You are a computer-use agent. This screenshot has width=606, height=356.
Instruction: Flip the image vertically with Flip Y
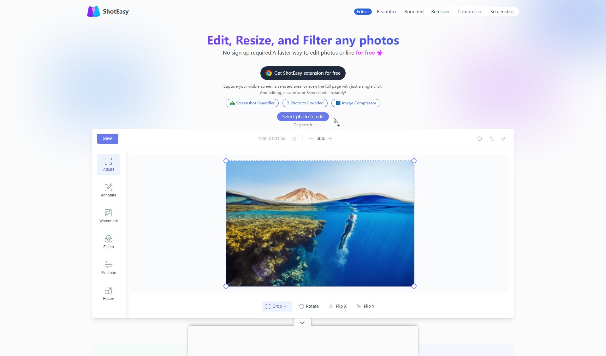365,306
